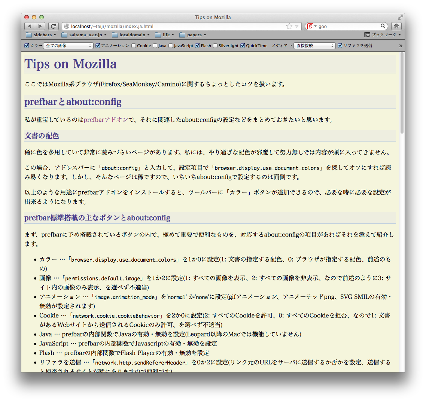Enable the Cookie checkbox in prefbar
Viewport: 426px width, 402px height.
134,46
